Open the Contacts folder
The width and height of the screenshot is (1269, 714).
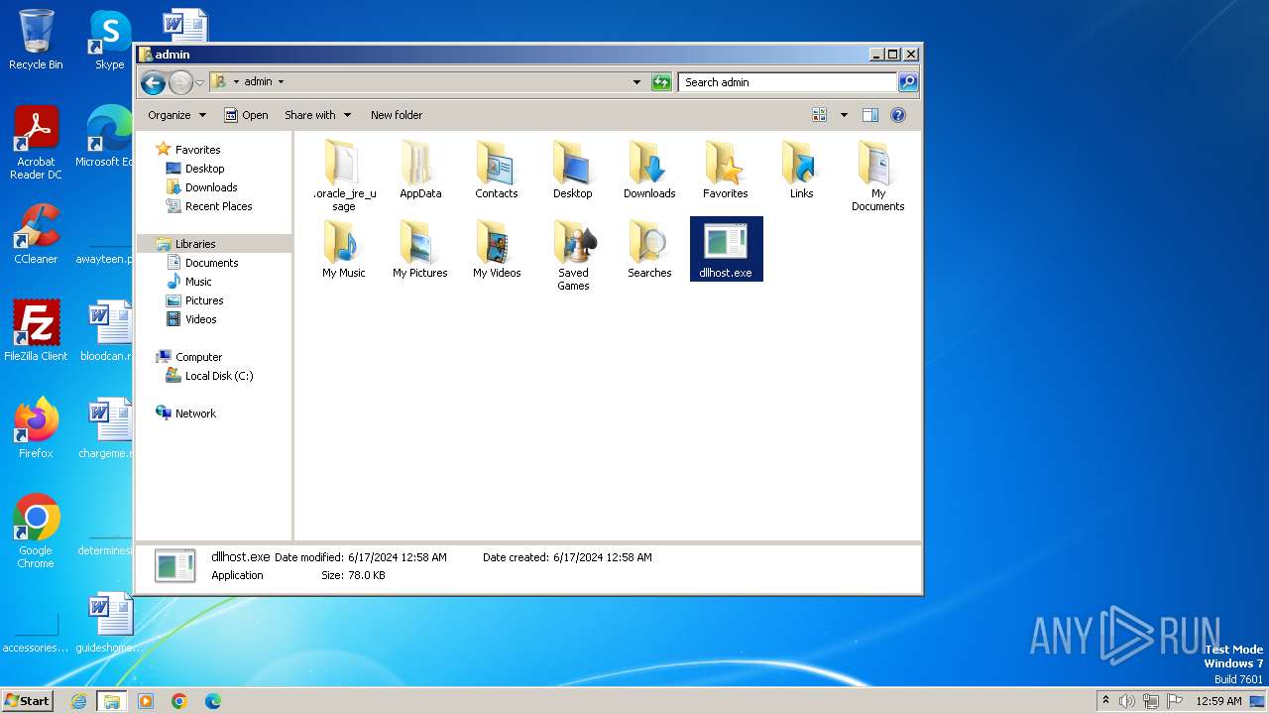[497, 171]
